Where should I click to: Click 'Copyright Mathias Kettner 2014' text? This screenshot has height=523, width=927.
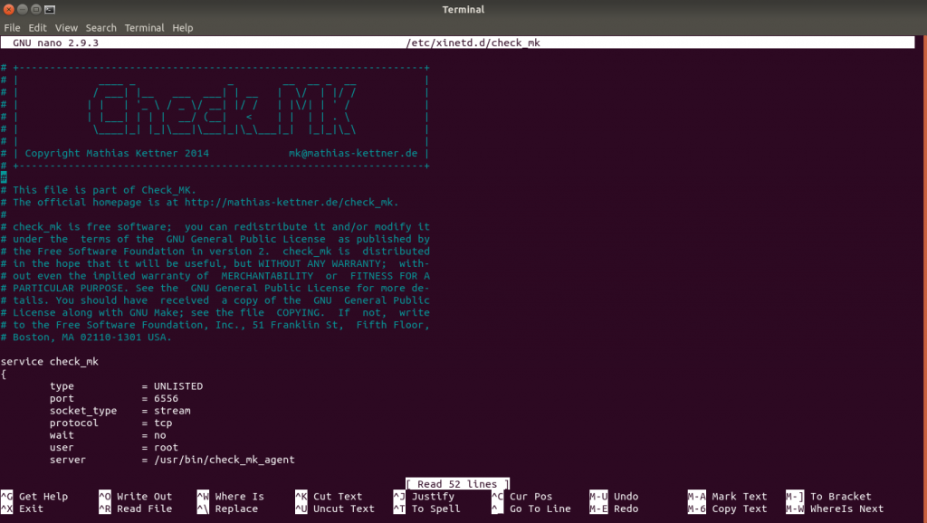(117, 153)
